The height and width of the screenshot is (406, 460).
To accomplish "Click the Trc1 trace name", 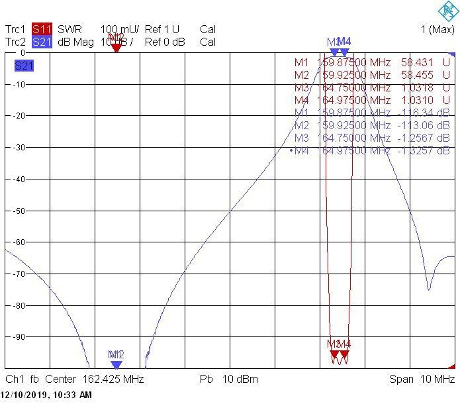I will [x=15, y=29].
